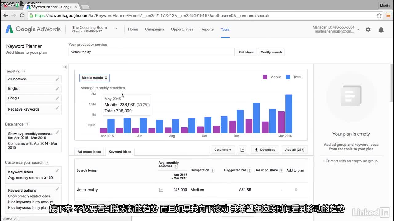Edit Google network with the pencil icon

tap(57, 98)
